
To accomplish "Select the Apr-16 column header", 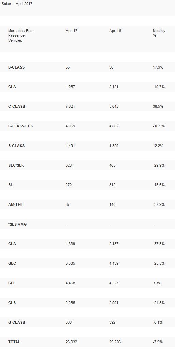I will [x=115, y=31].
